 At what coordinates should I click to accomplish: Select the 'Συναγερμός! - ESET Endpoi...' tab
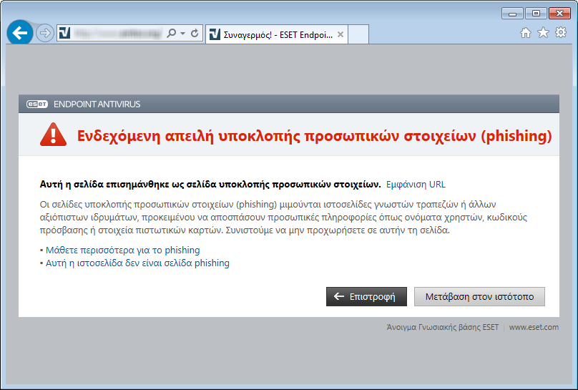(276, 34)
